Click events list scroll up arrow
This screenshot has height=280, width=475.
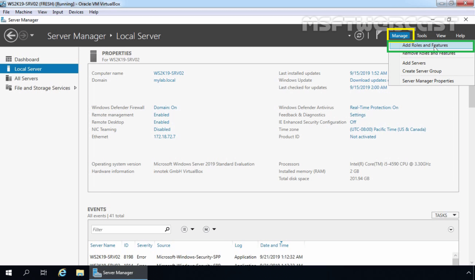[x=456, y=255]
